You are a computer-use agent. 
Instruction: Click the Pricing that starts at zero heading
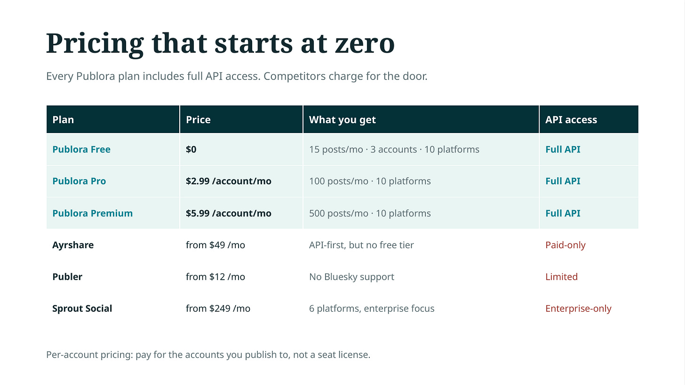point(220,43)
